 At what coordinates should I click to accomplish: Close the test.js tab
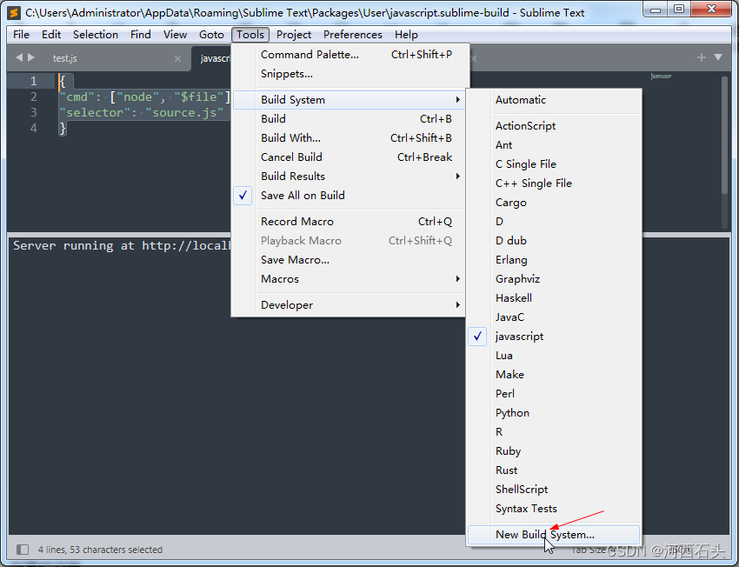[177, 58]
